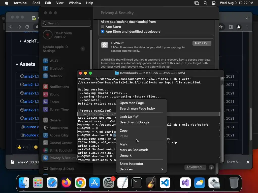Screen dimensions: 258x193
Task: Click Accessibility icon in Settings sidebar
Action: click(46, 135)
